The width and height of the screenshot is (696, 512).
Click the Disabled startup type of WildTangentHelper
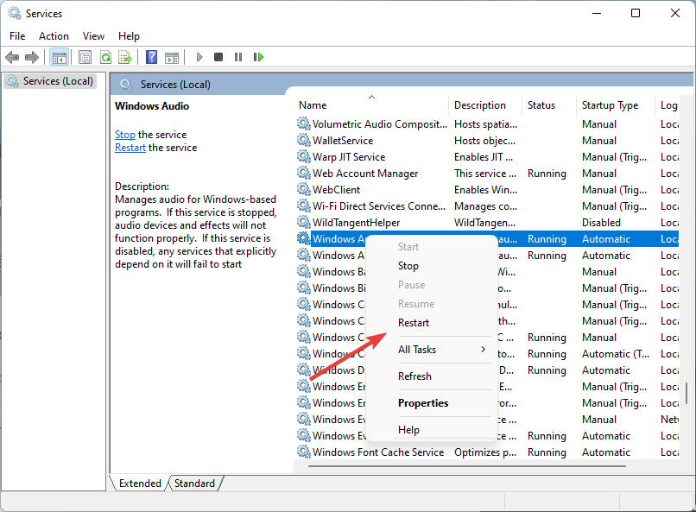[602, 223]
